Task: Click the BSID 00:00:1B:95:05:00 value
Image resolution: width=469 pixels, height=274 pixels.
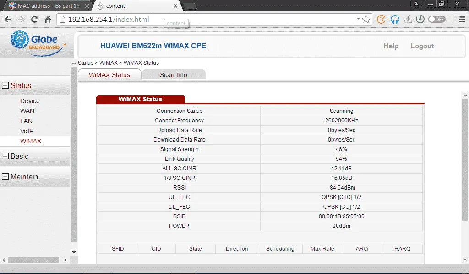Action: click(341, 216)
